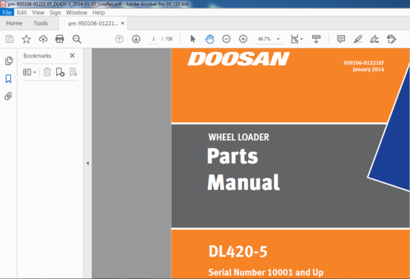This screenshot has width=410, height=279.
Task: Open the find text magnifier icon
Action: [77, 39]
